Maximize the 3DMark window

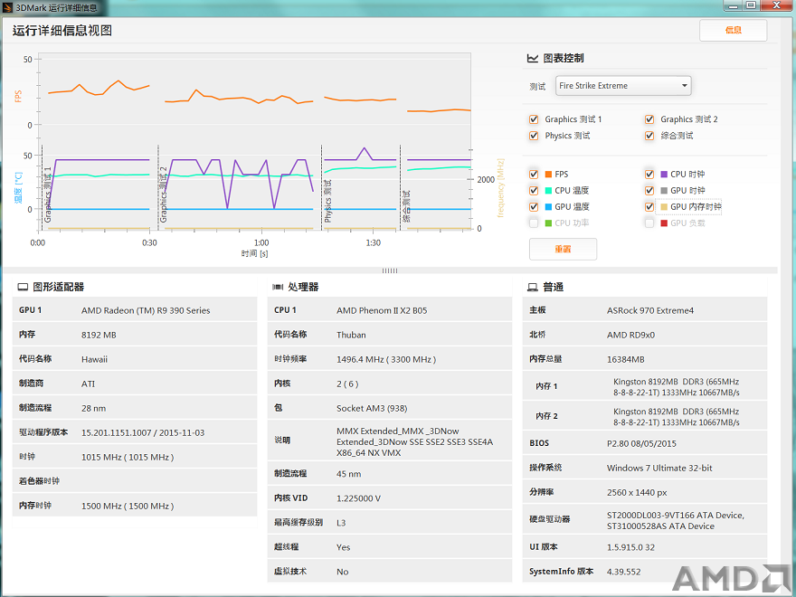click(x=751, y=6)
